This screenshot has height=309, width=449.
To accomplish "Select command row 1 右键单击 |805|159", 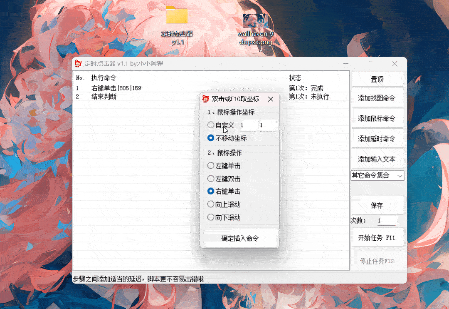I will [211, 88].
